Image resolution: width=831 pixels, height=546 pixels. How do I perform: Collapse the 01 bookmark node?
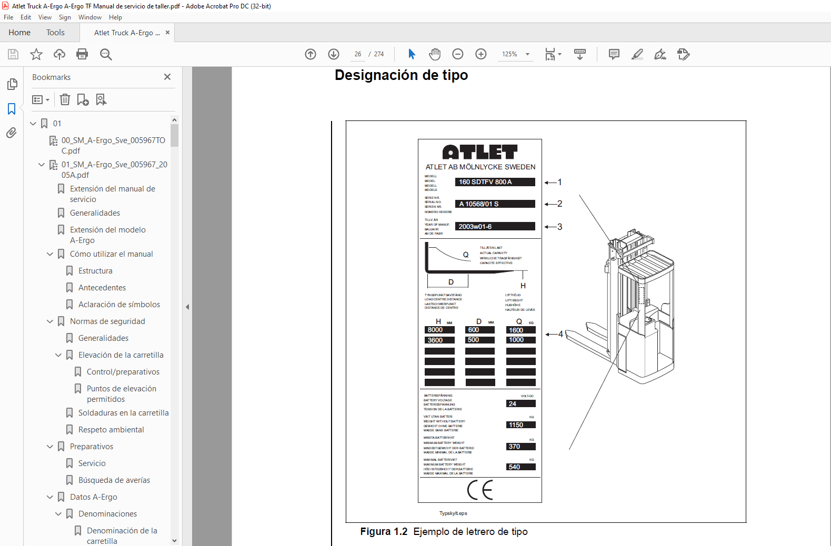coord(33,124)
